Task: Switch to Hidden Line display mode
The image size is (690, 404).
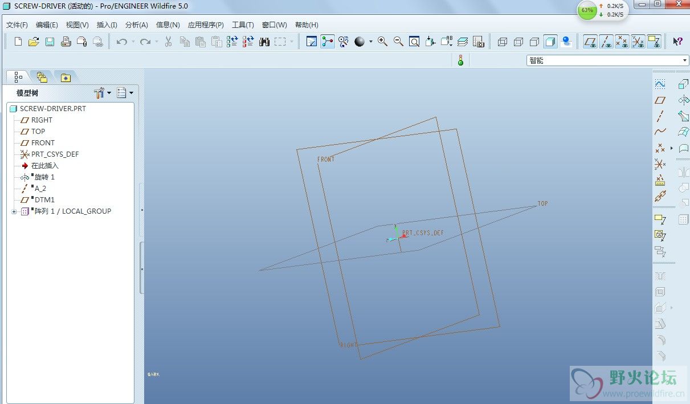Action: click(518, 42)
